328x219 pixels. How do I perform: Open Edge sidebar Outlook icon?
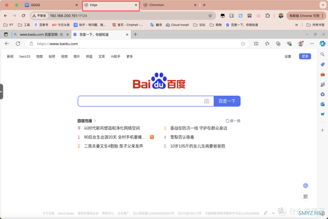tap(322, 104)
